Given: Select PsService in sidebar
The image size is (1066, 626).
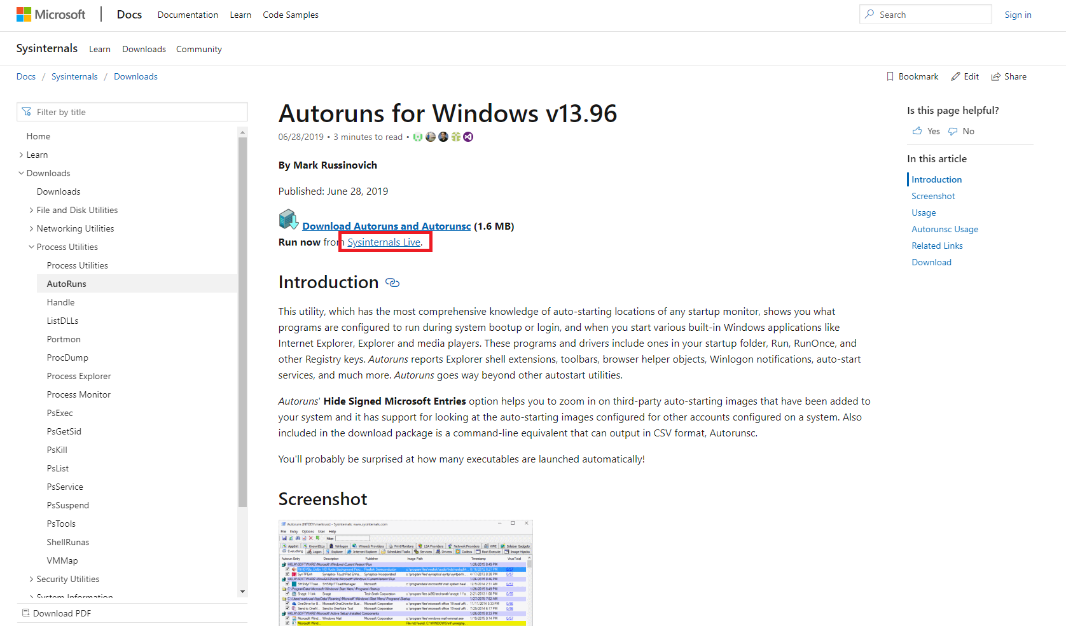Looking at the screenshot, I should click(65, 487).
